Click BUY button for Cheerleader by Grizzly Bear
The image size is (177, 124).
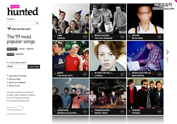122,112
